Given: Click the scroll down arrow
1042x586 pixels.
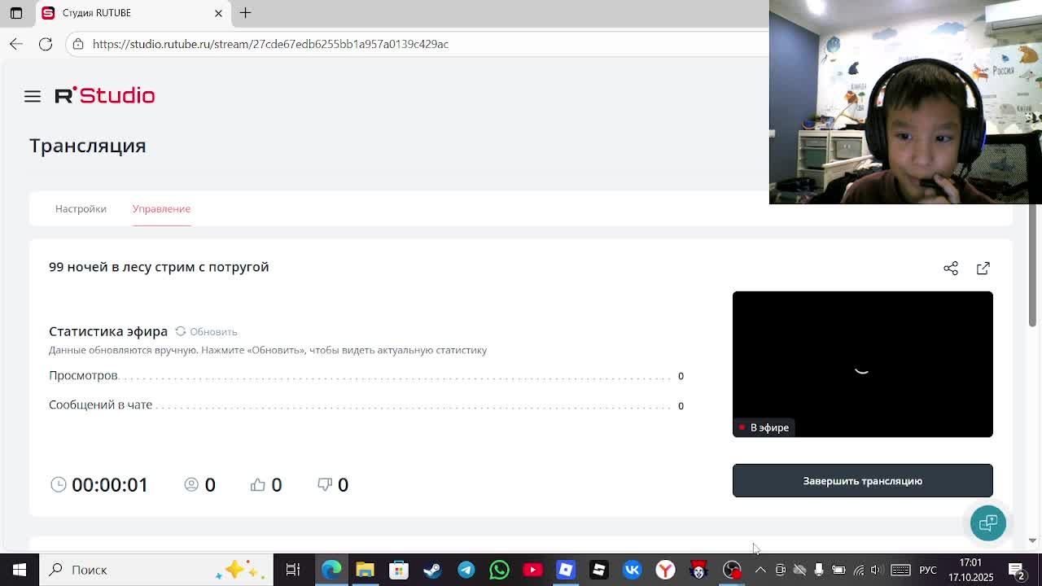Looking at the screenshot, I should [x=1032, y=540].
